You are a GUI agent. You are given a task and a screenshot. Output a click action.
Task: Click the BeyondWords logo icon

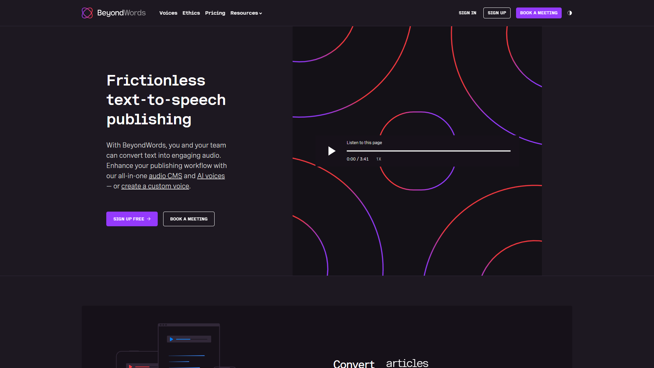87,13
